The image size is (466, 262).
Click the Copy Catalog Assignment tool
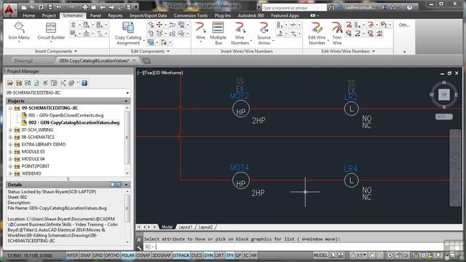pos(128,33)
